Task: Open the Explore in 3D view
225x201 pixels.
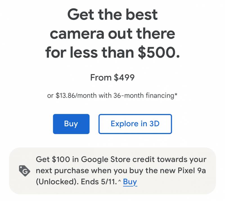Action: [x=135, y=124]
